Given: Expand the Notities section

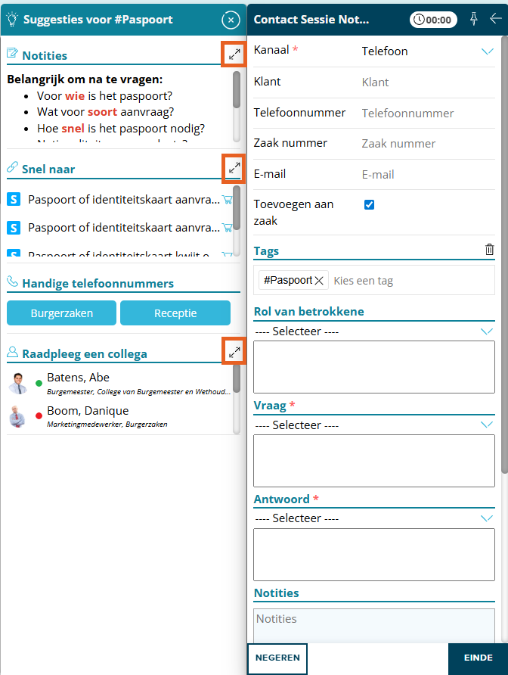Looking at the screenshot, I should (234, 54).
